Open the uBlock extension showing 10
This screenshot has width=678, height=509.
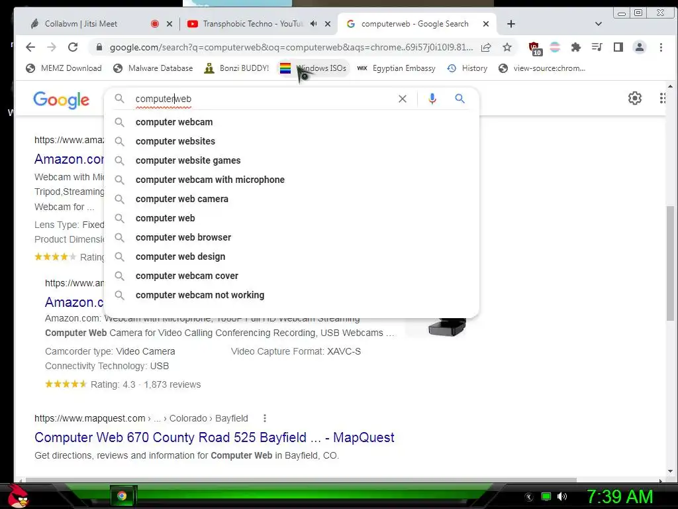point(535,48)
